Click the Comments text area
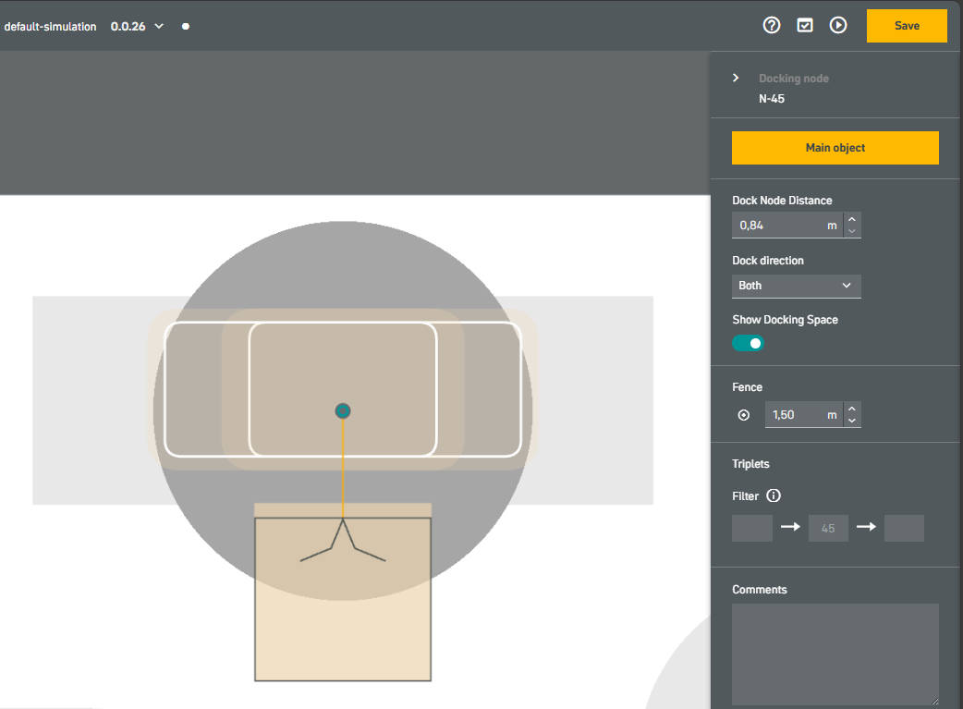The width and height of the screenshot is (963, 709). (835, 654)
